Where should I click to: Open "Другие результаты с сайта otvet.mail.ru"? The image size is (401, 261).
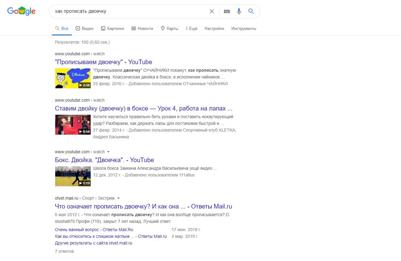(93, 243)
